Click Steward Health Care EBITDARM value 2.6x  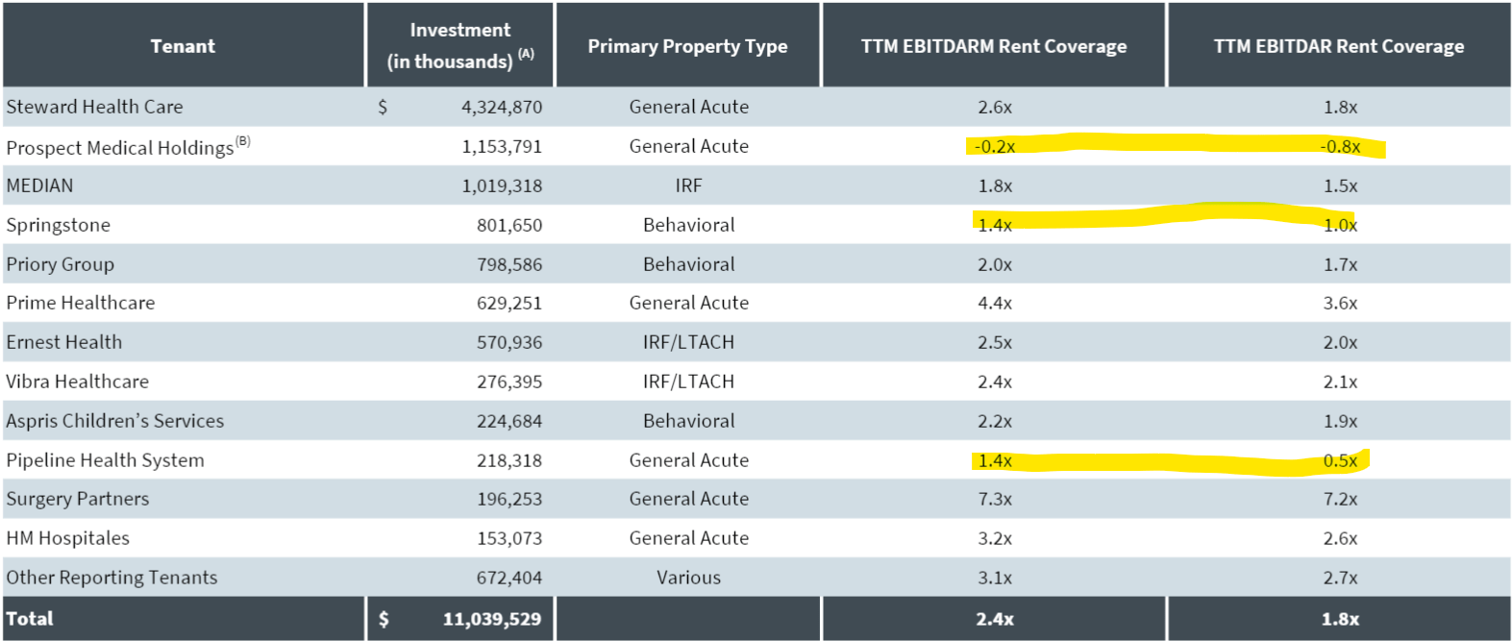tap(995, 107)
